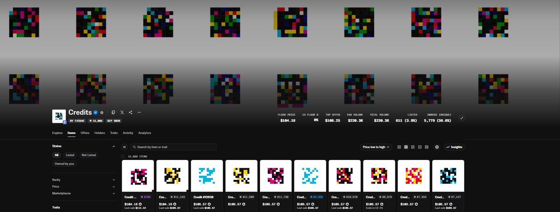The width and height of the screenshot is (560, 212).
Task: Click the Credits collection avatar
Action: pyautogui.click(x=59, y=116)
